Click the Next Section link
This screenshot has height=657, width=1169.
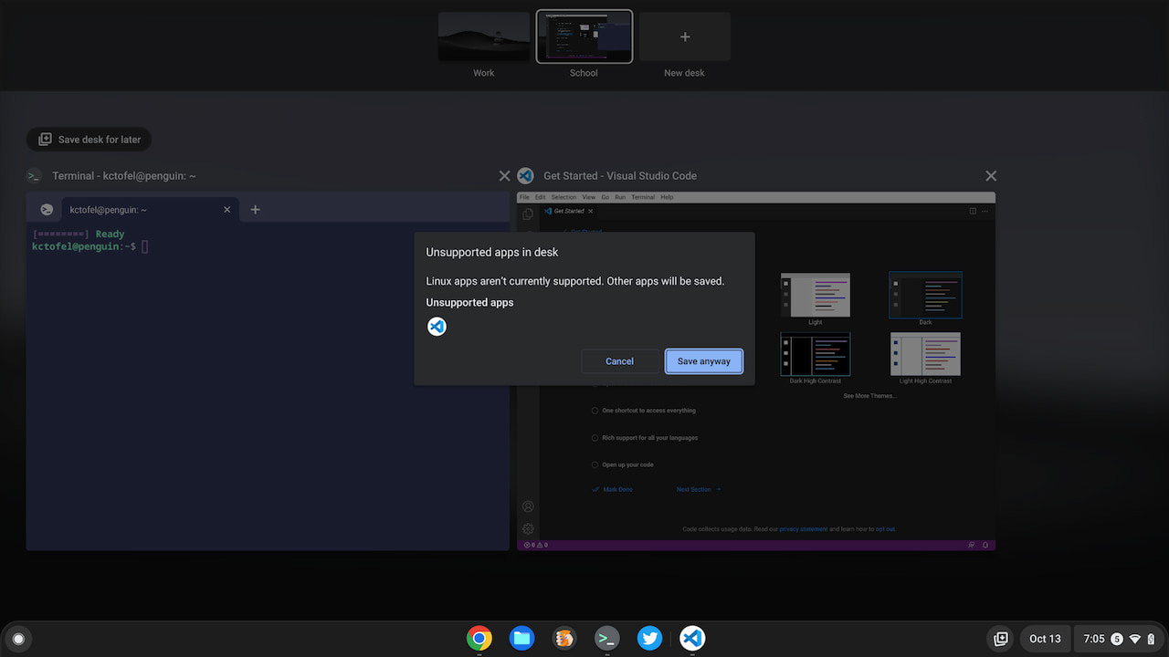click(x=699, y=490)
